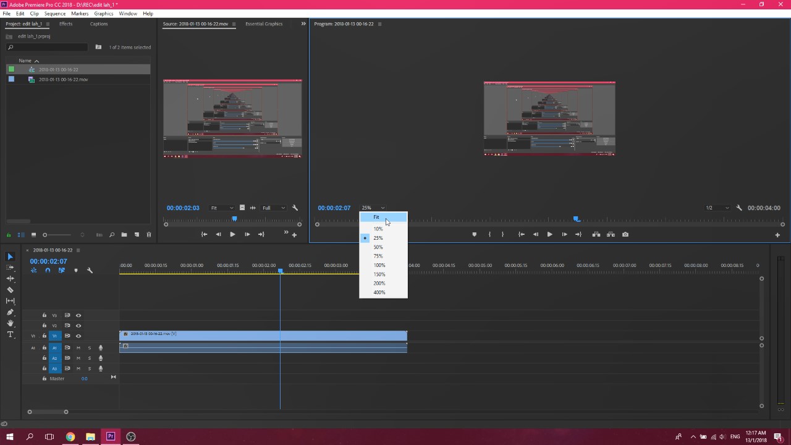Activate the Type tool
Image resolution: width=791 pixels, height=445 pixels.
10,334
